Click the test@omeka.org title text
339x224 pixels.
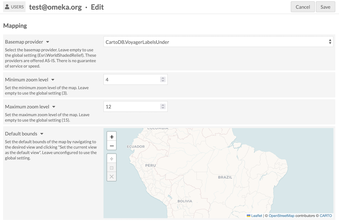(x=55, y=7)
